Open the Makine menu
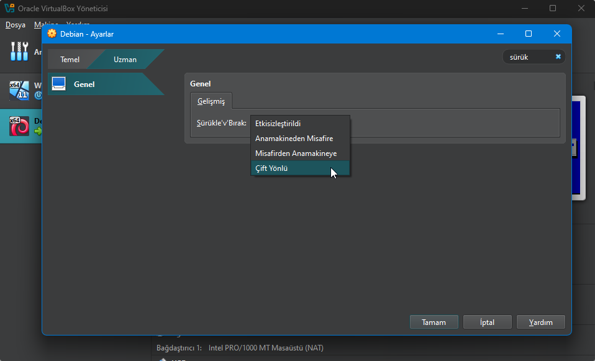 45,24
